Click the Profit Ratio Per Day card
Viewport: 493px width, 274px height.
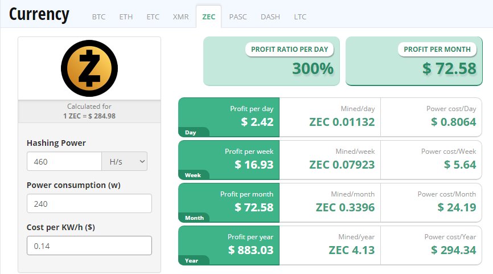point(272,61)
